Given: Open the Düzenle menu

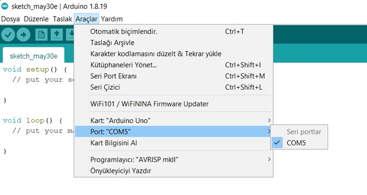Looking at the screenshot, I should 36,19.
